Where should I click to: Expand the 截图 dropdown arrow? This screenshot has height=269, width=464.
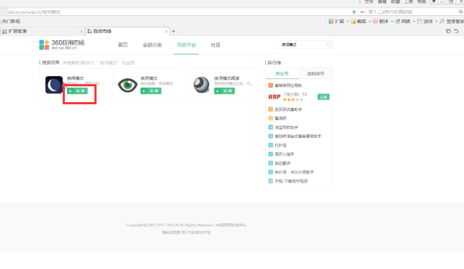click(370, 22)
